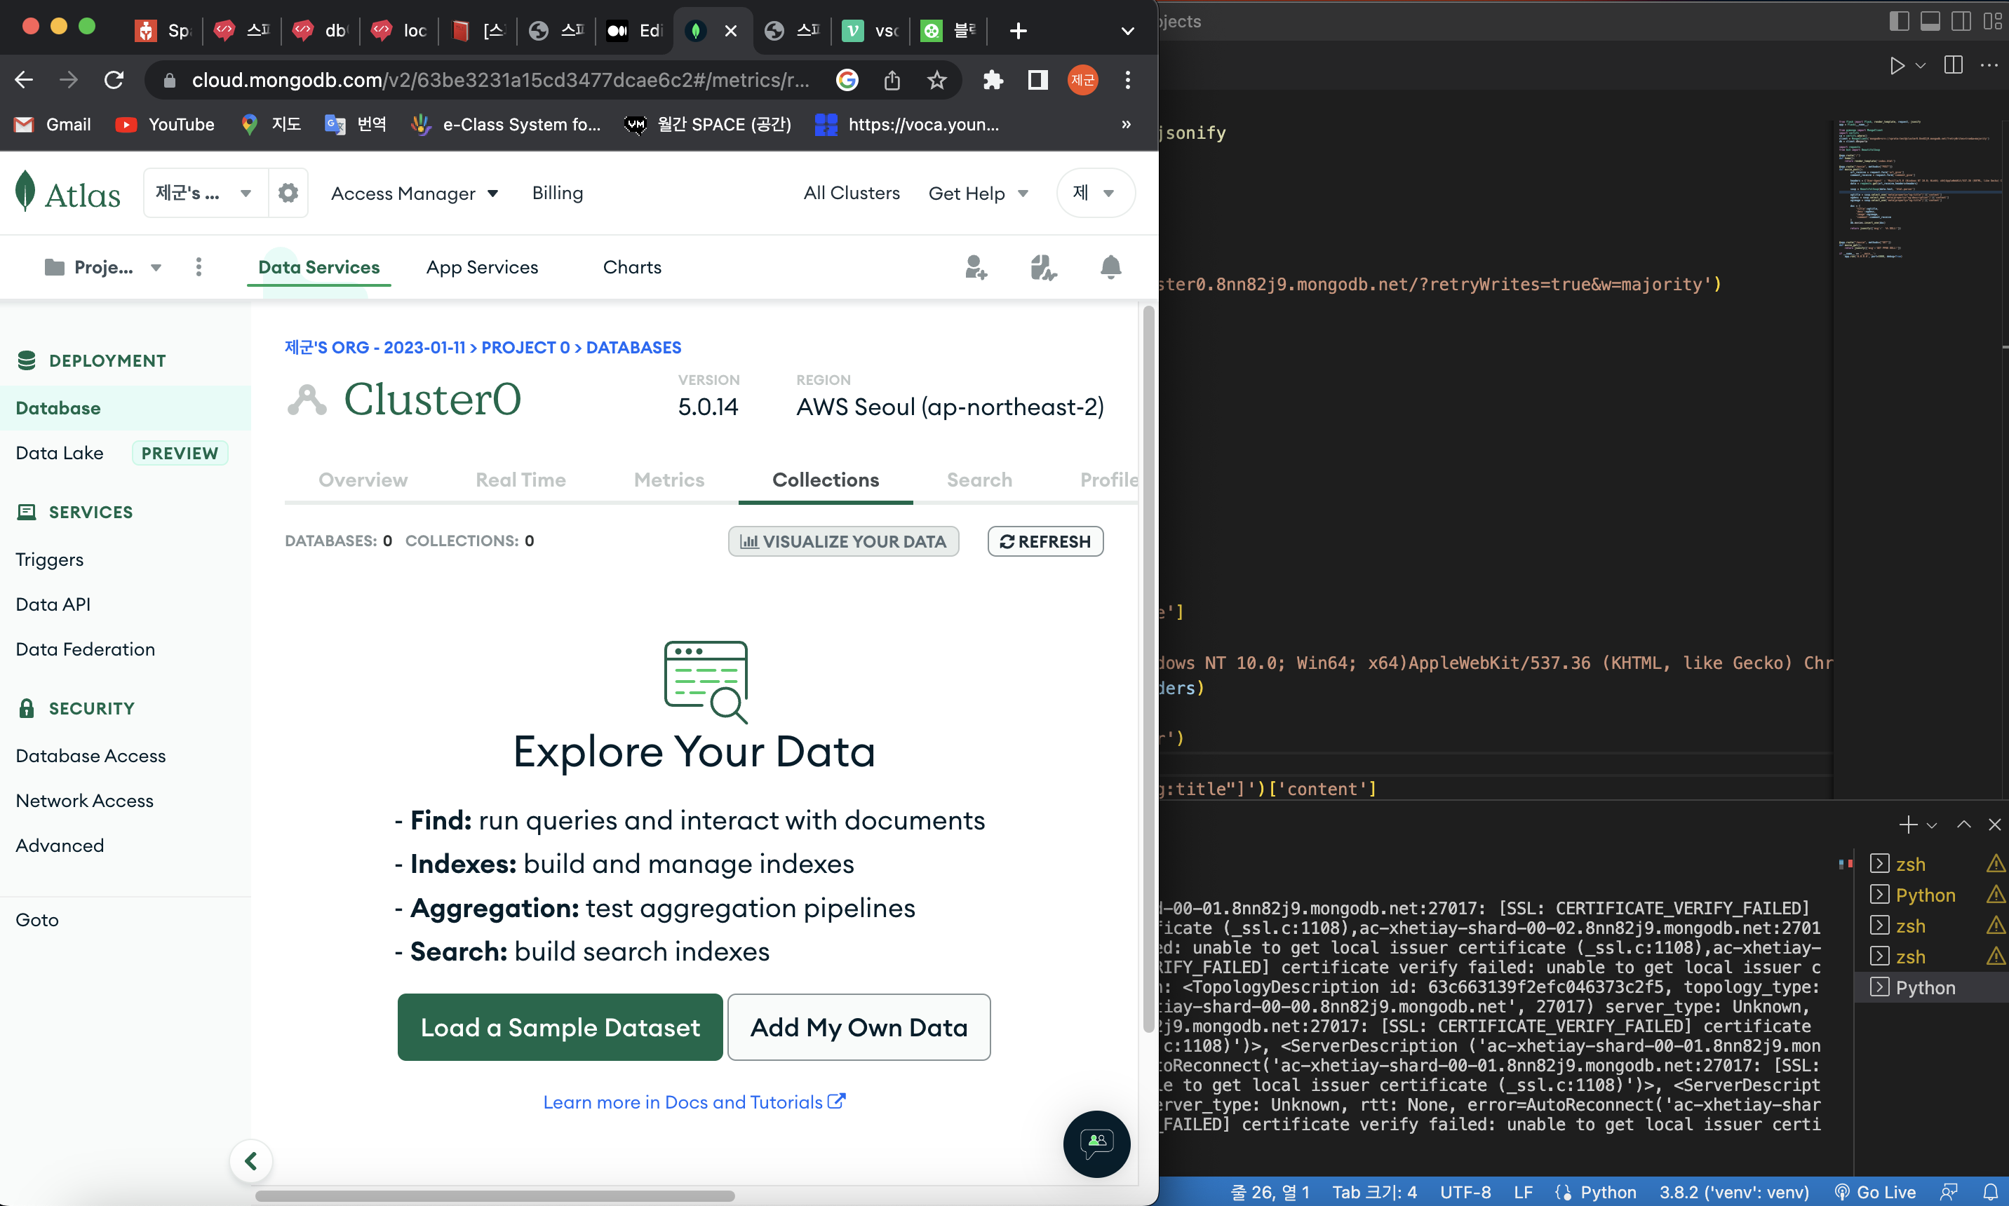Image resolution: width=2009 pixels, height=1206 pixels.
Task: Click the horizontal scrollbar at bottom
Action: pyautogui.click(x=495, y=1196)
